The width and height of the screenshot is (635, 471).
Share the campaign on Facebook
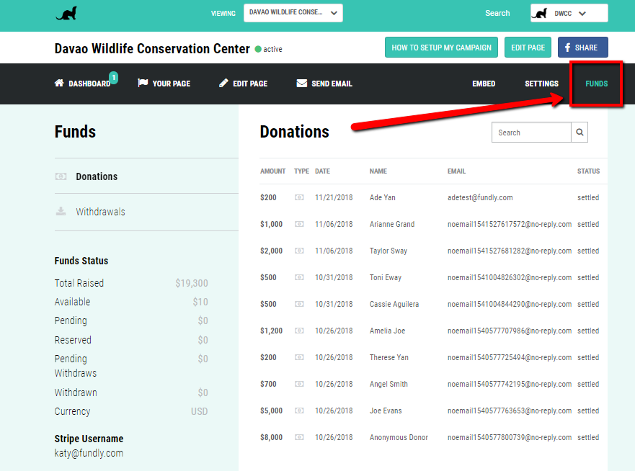click(583, 48)
